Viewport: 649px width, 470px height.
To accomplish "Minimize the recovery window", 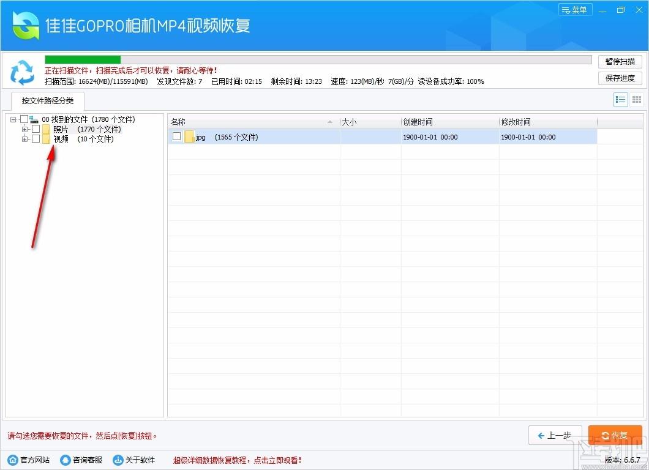I will tap(602, 10).
